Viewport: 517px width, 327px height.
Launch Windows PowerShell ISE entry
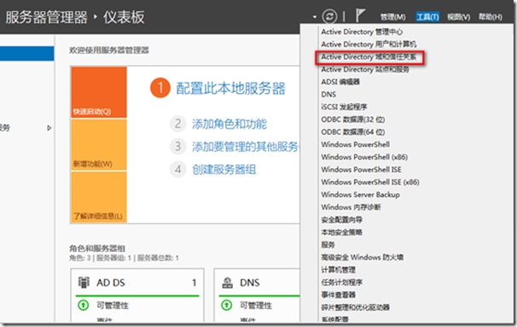pyautogui.click(x=361, y=170)
